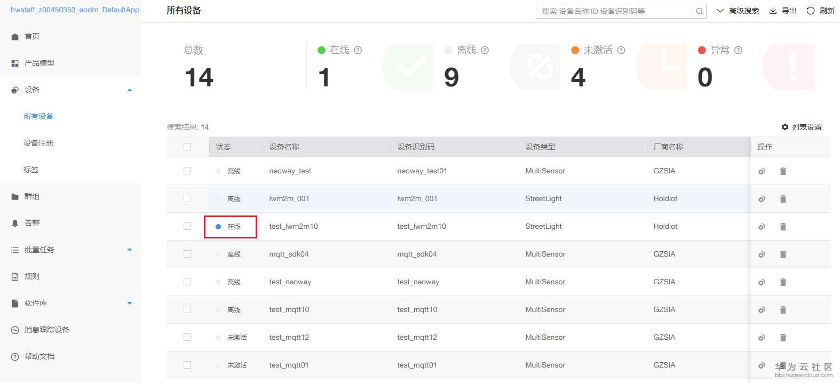Open settings icon for lwm2m_001 row
This screenshot has width=840, height=383.
(x=762, y=199)
